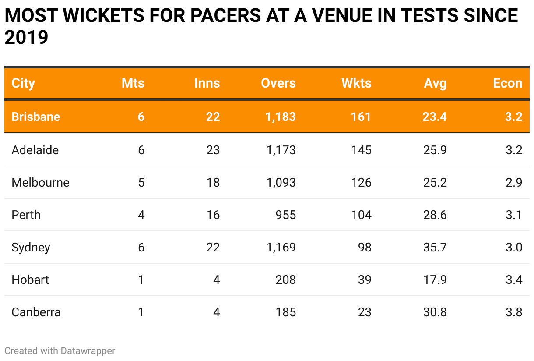Click Canberra's 3.8 economy value
This screenshot has height=361, width=534.
pos(513,312)
